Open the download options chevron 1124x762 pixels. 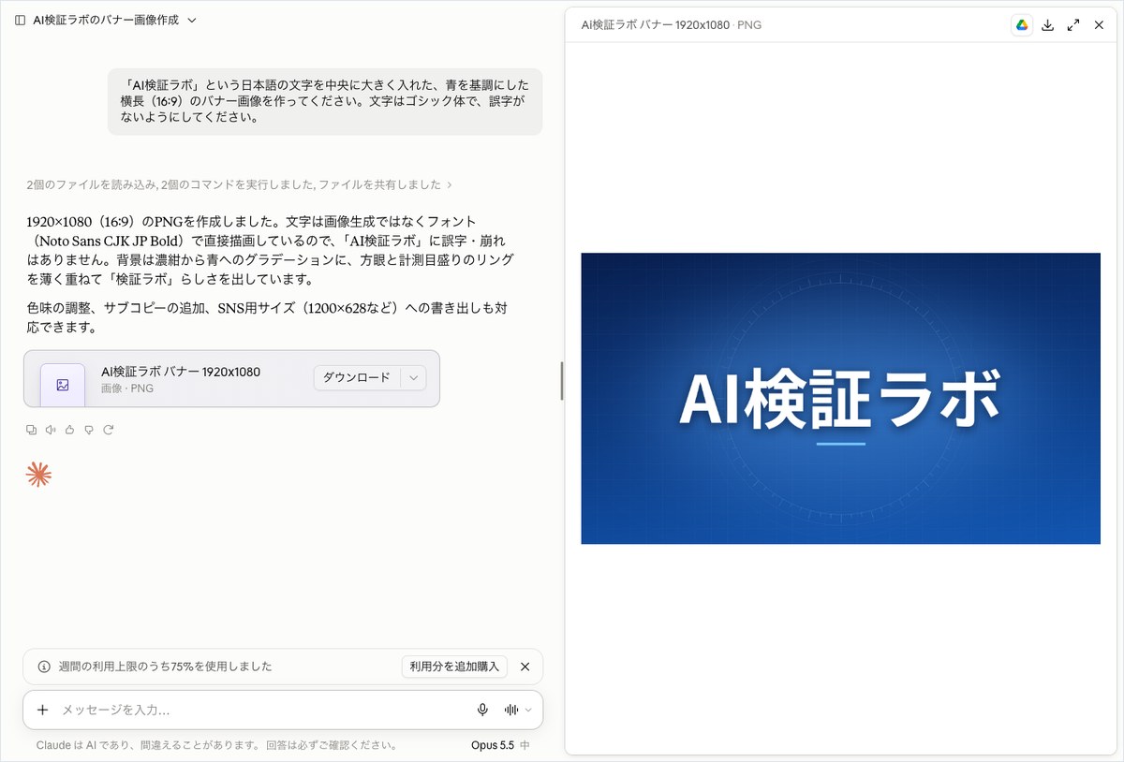coord(413,377)
